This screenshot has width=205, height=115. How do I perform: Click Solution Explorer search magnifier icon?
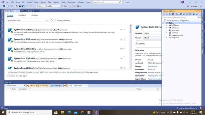[x=199, y=18]
